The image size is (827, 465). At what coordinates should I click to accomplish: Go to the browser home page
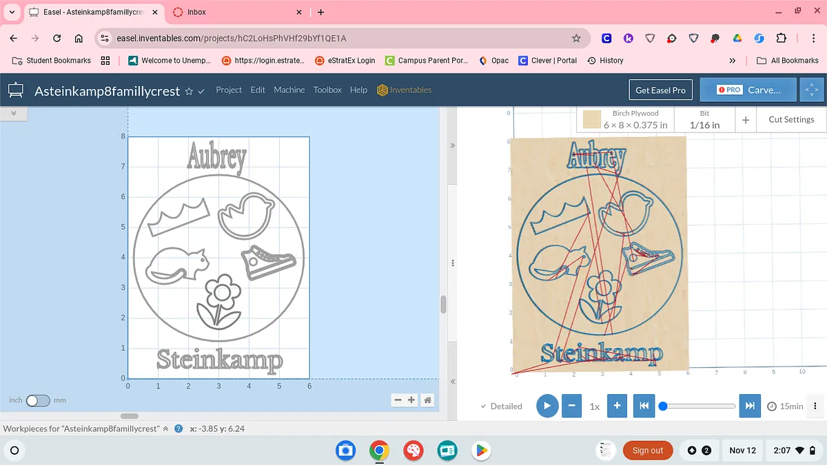coord(79,39)
